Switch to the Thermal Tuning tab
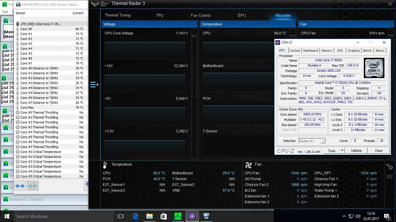This screenshot has height=222, width=396. (x=117, y=15)
